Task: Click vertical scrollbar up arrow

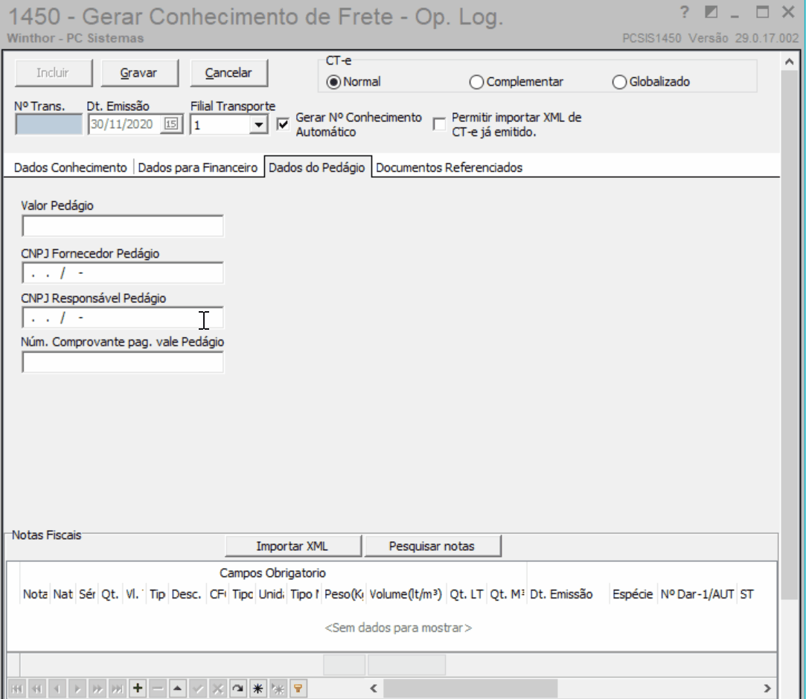Action: [x=790, y=63]
